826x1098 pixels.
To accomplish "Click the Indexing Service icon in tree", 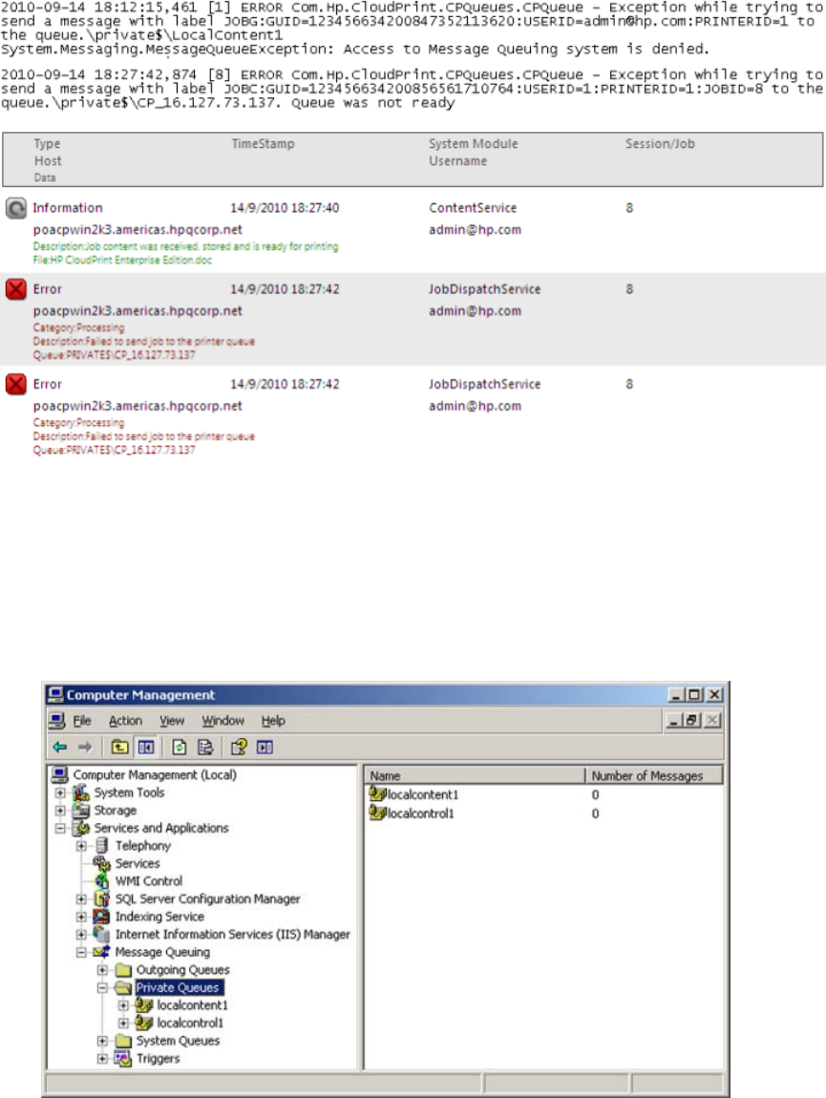I will pos(102,917).
